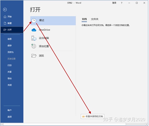Click the 浏览 folder icon
Viewport: 149px width, 126px height.
pyautogui.click(x=34, y=56)
